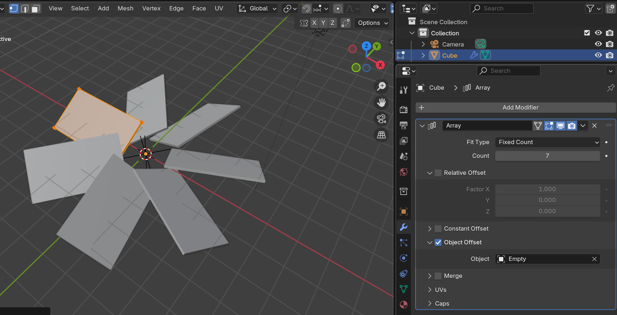This screenshot has width=617, height=315.
Task: Toggle camera view icon in viewport
Action: click(x=381, y=119)
